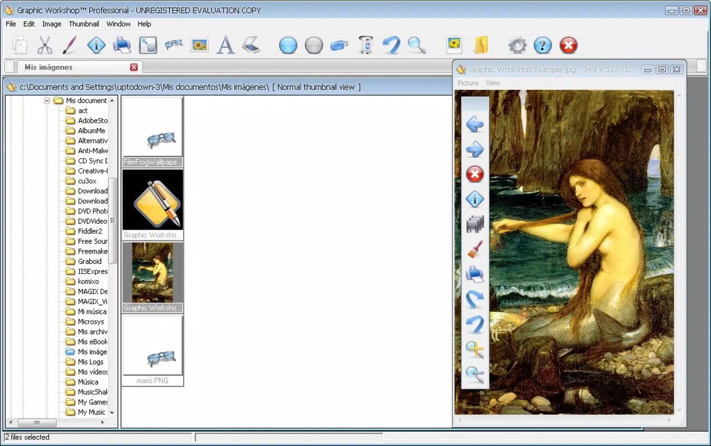Click the red X exit icon in toolbar
The width and height of the screenshot is (711, 446).
tap(568, 45)
